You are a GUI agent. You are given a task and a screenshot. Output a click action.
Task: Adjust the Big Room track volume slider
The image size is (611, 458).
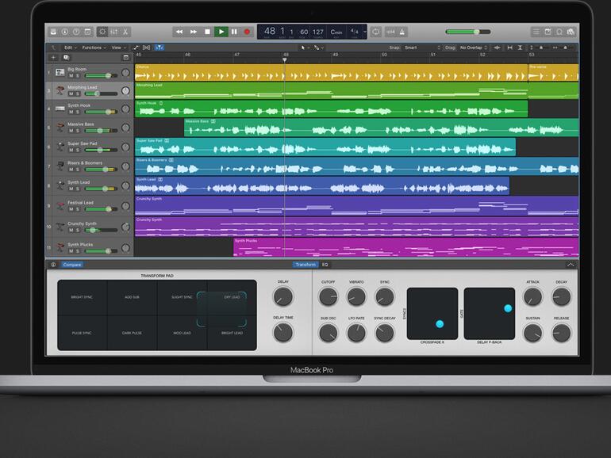(101, 75)
